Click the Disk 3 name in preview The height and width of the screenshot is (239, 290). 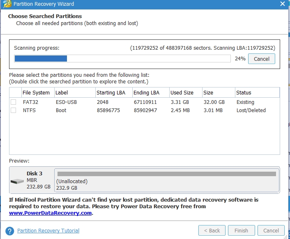pyautogui.click(x=35, y=173)
